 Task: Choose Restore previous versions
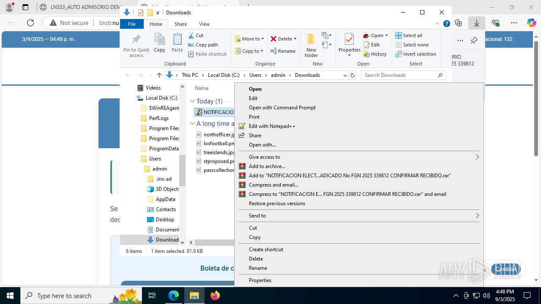pos(359,204)
